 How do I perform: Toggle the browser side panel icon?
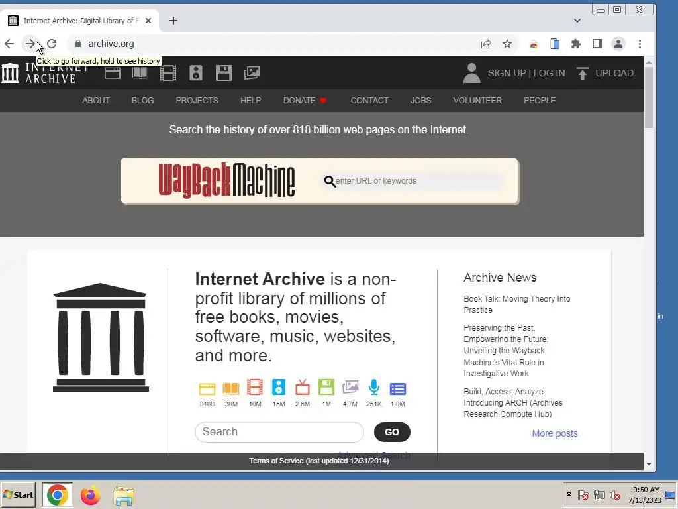point(597,44)
